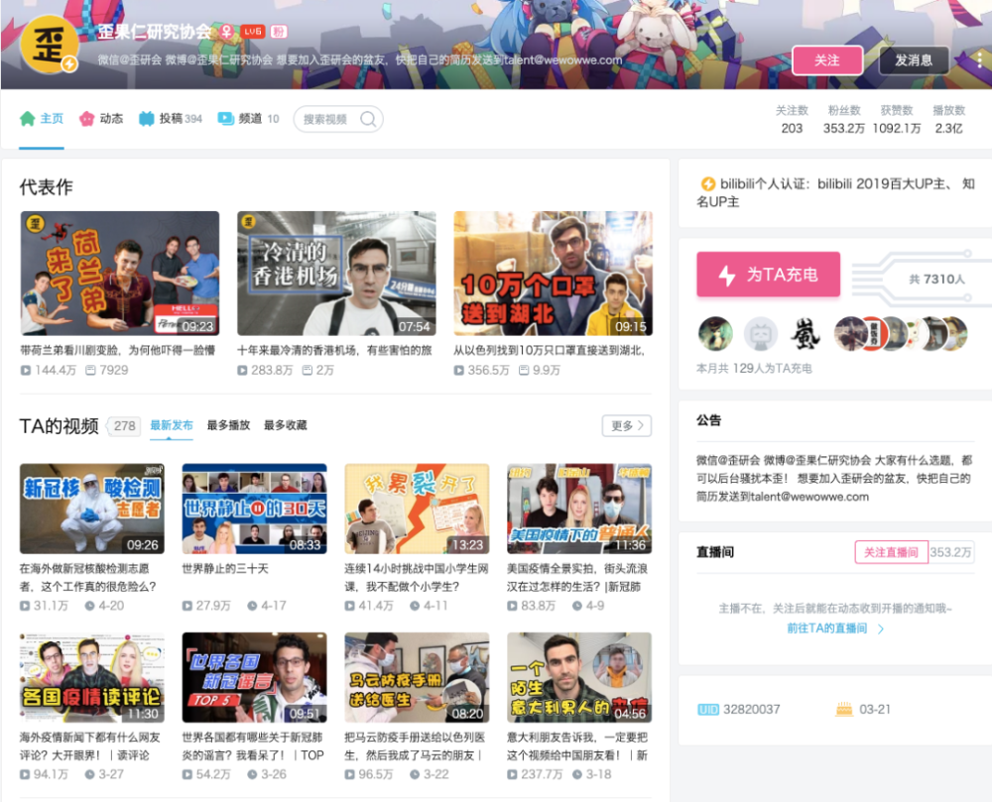Click the LV6 level badge
The width and height of the screenshot is (992, 802).
(252, 31)
